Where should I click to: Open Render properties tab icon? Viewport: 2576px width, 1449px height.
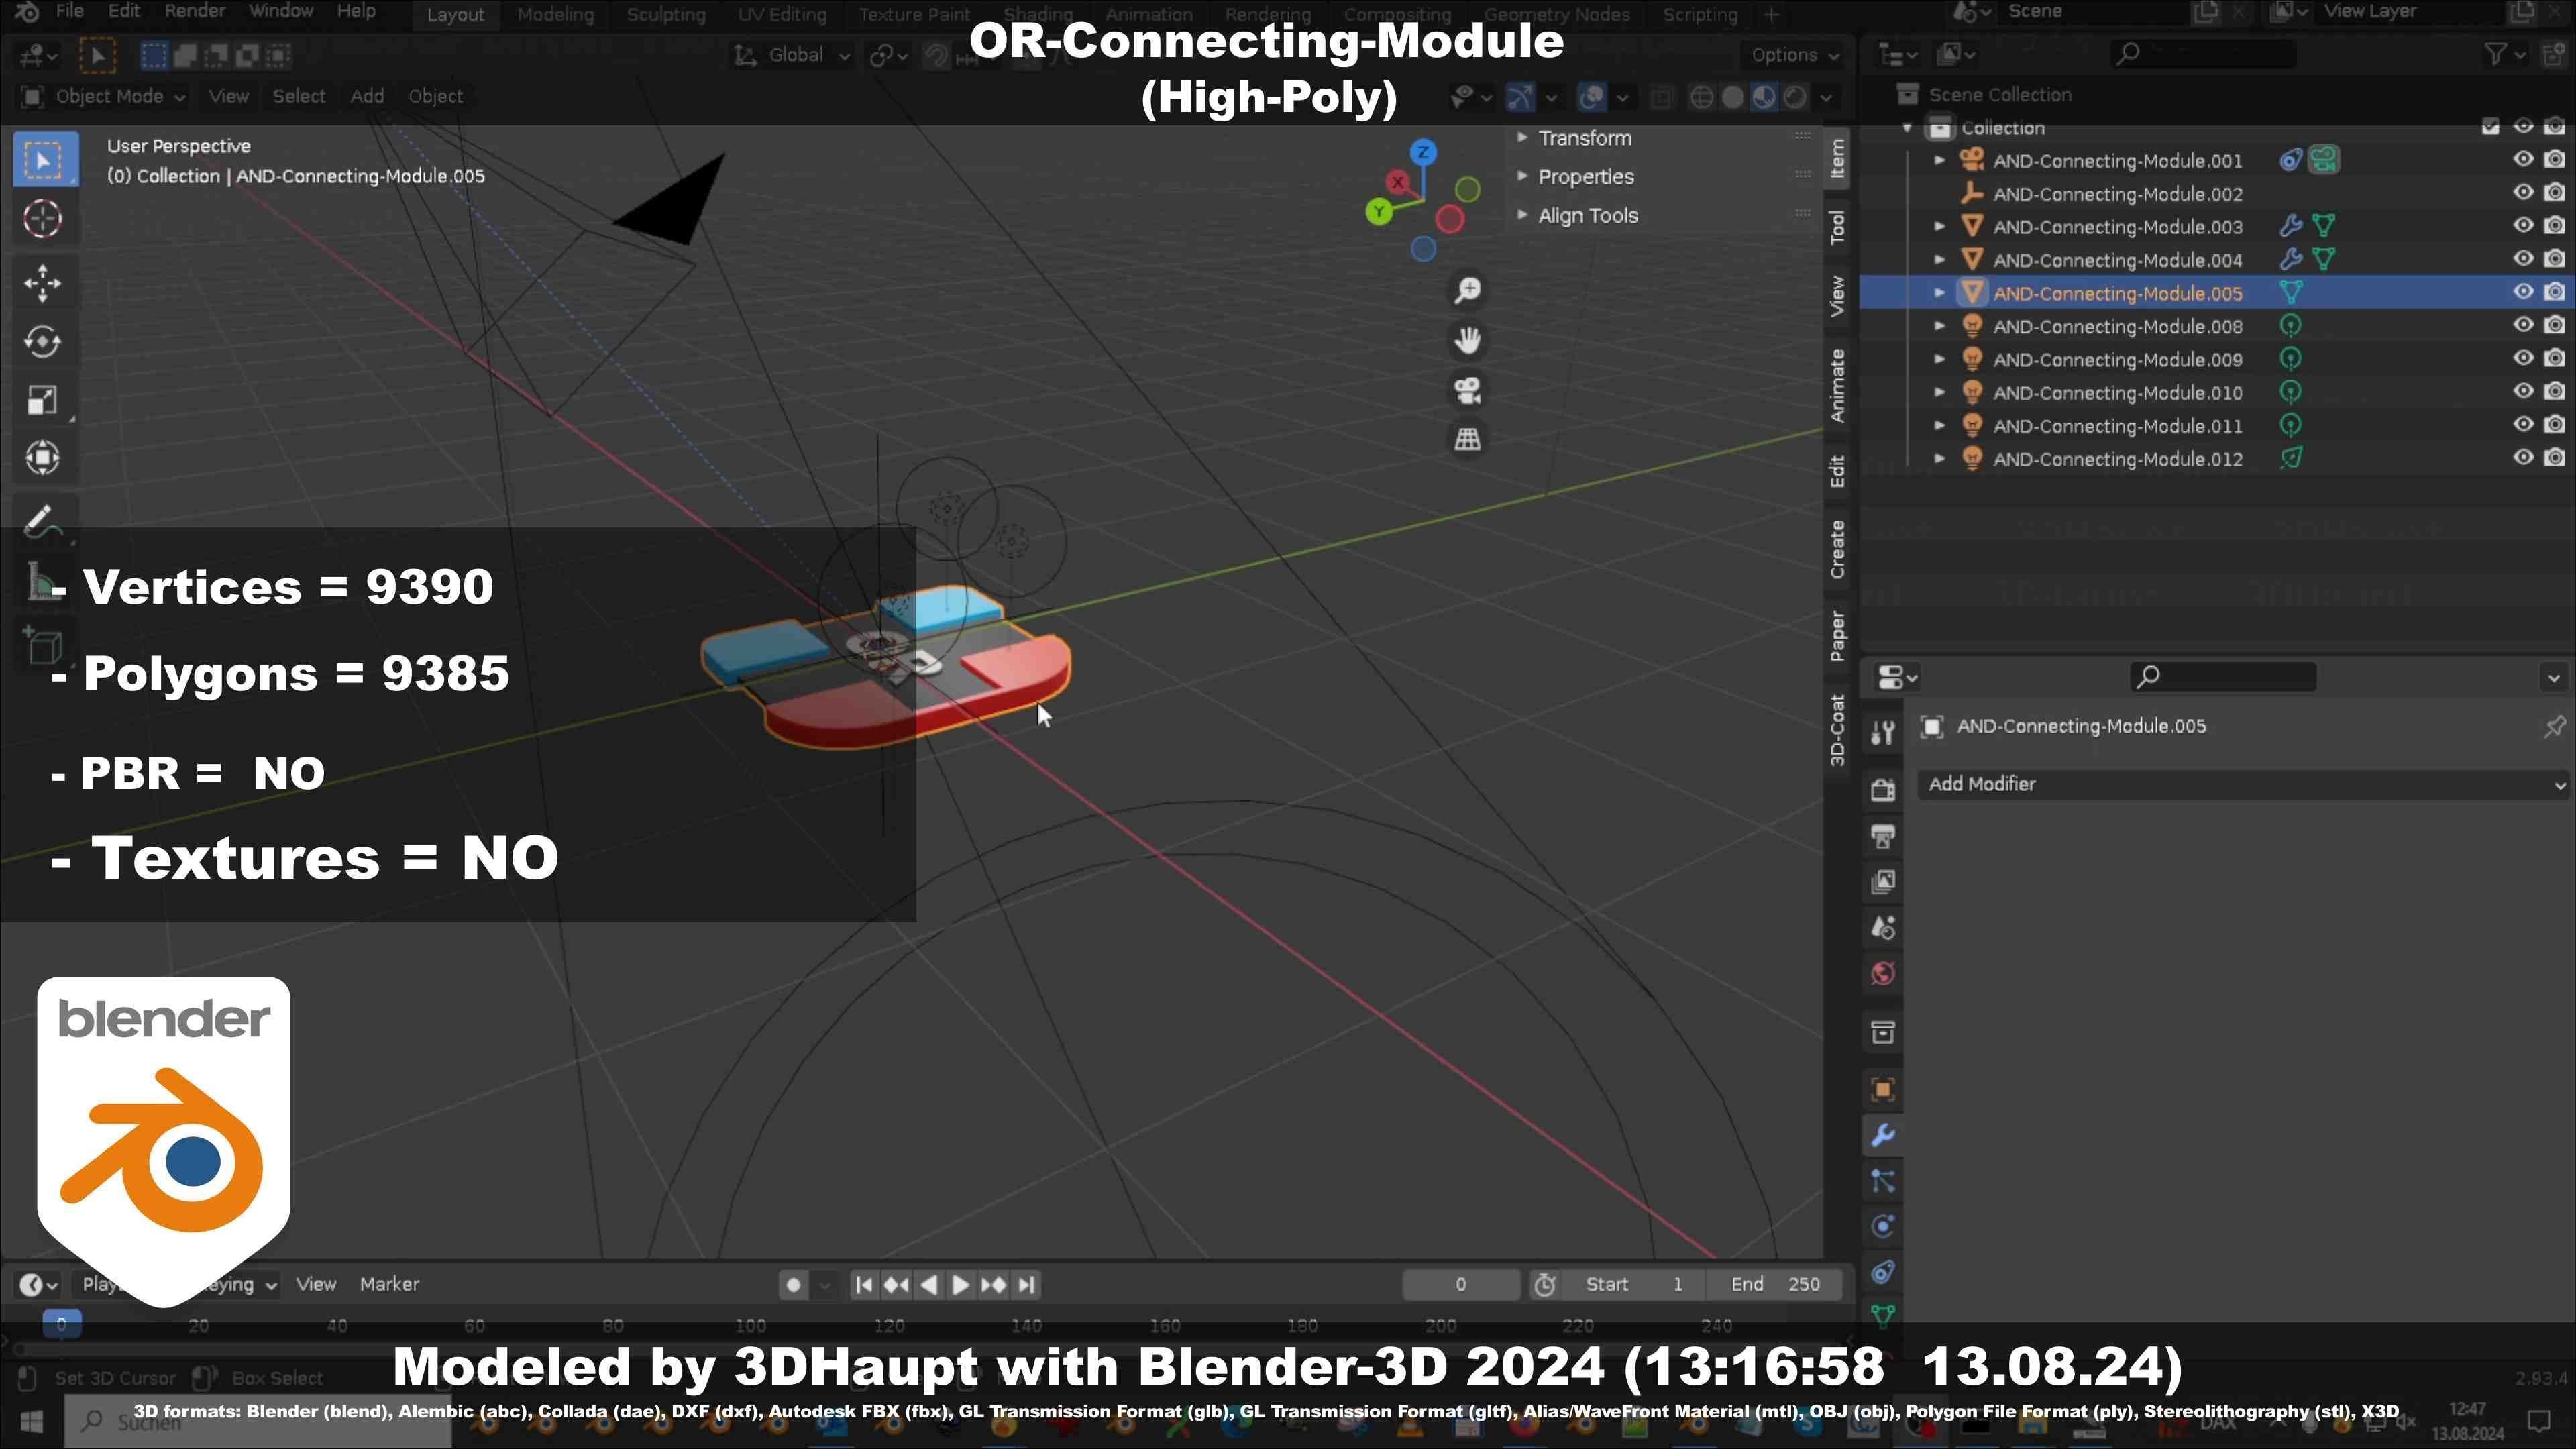tap(1883, 790)
